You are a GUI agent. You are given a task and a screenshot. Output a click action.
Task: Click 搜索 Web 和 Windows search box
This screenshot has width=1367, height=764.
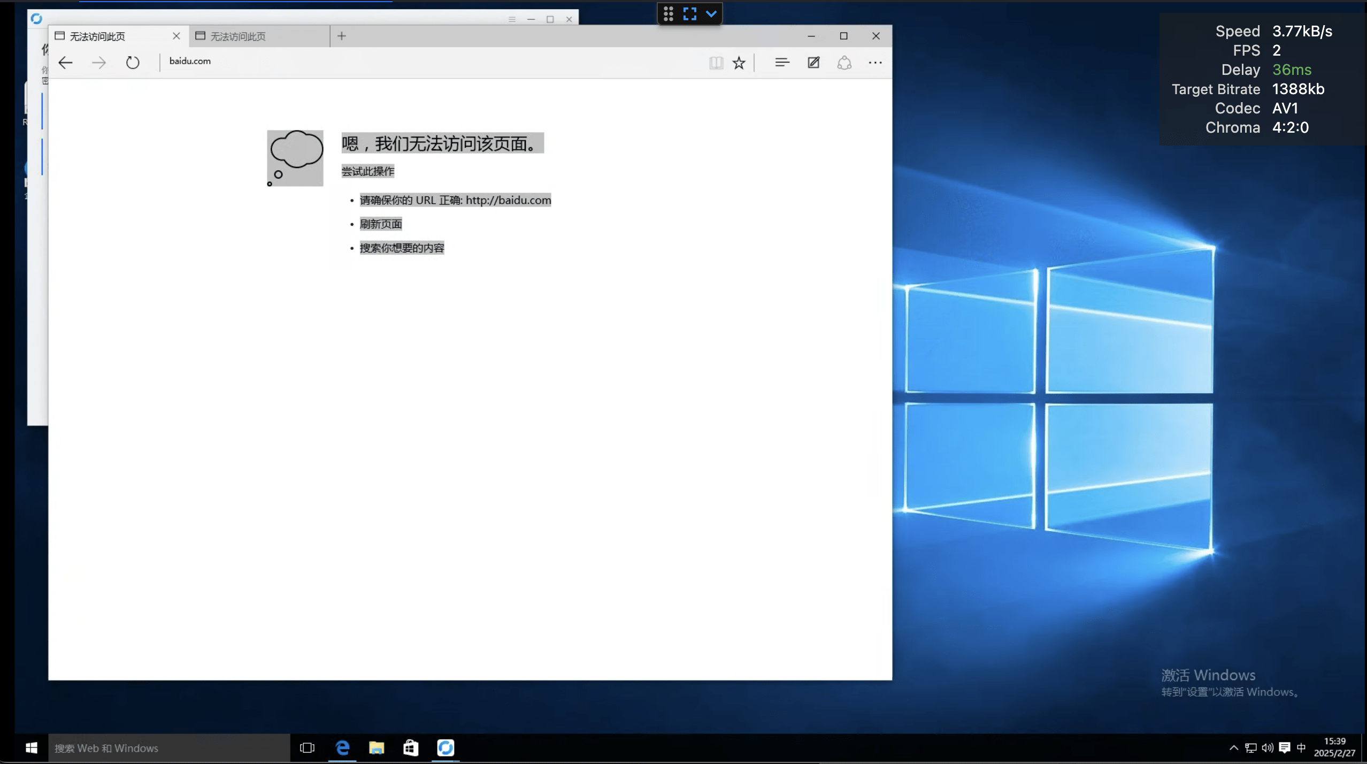(170, 748)
